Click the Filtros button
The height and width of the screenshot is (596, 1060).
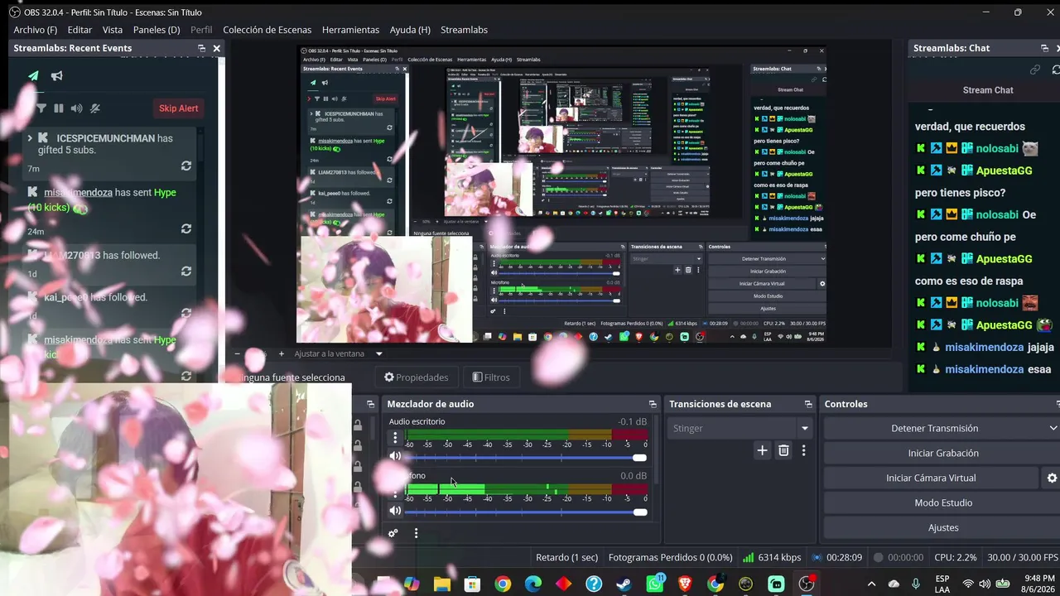tap(491, 377)
